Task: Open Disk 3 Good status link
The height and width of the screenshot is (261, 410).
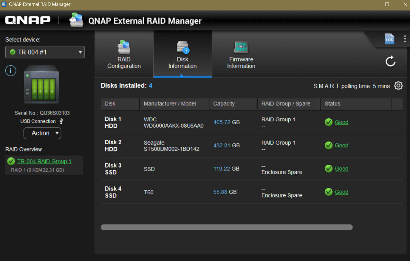Action: click(x=341, y=169)
